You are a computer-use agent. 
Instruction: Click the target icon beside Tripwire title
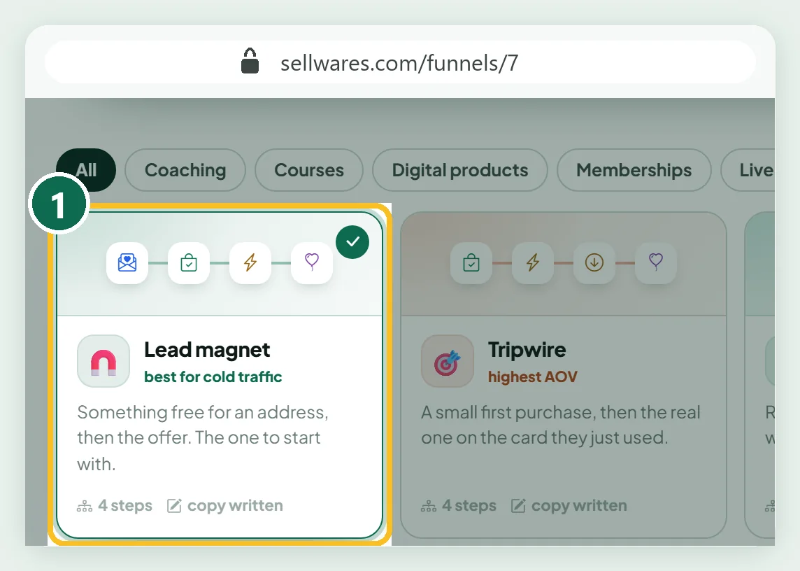tap(448, 361)
